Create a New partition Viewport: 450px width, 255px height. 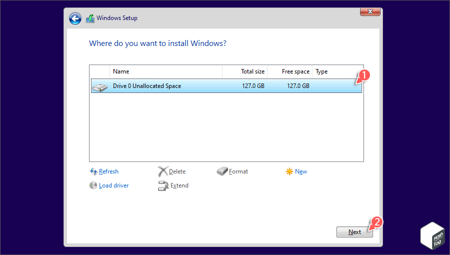pyautogui.click(x=301, y=171)
